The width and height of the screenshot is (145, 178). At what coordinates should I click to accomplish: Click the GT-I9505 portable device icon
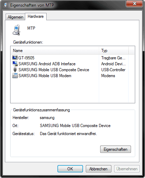(x=15, y=58)
